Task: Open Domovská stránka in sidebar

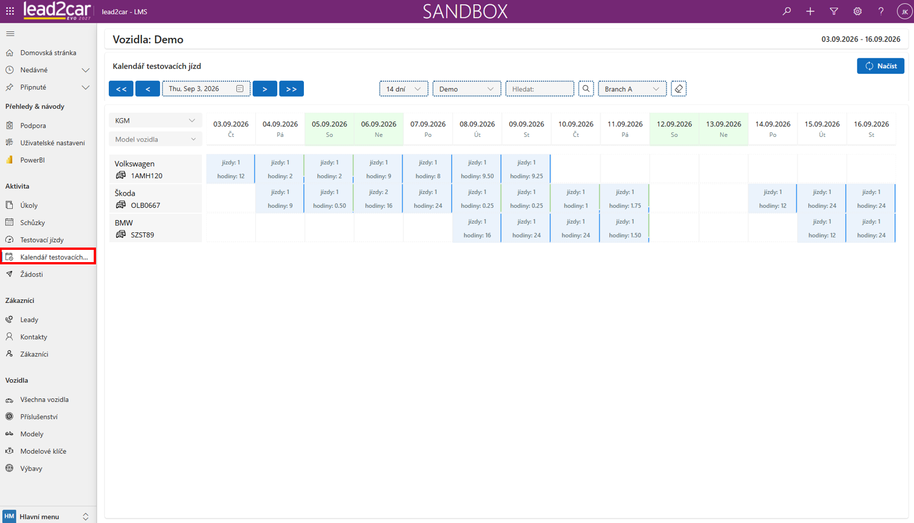Action: (48, 53)
